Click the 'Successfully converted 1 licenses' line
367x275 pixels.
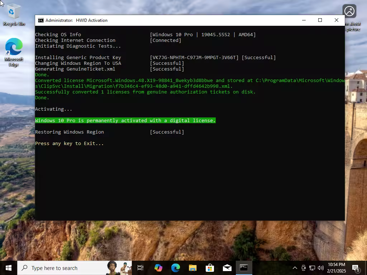tap(146, 92)
